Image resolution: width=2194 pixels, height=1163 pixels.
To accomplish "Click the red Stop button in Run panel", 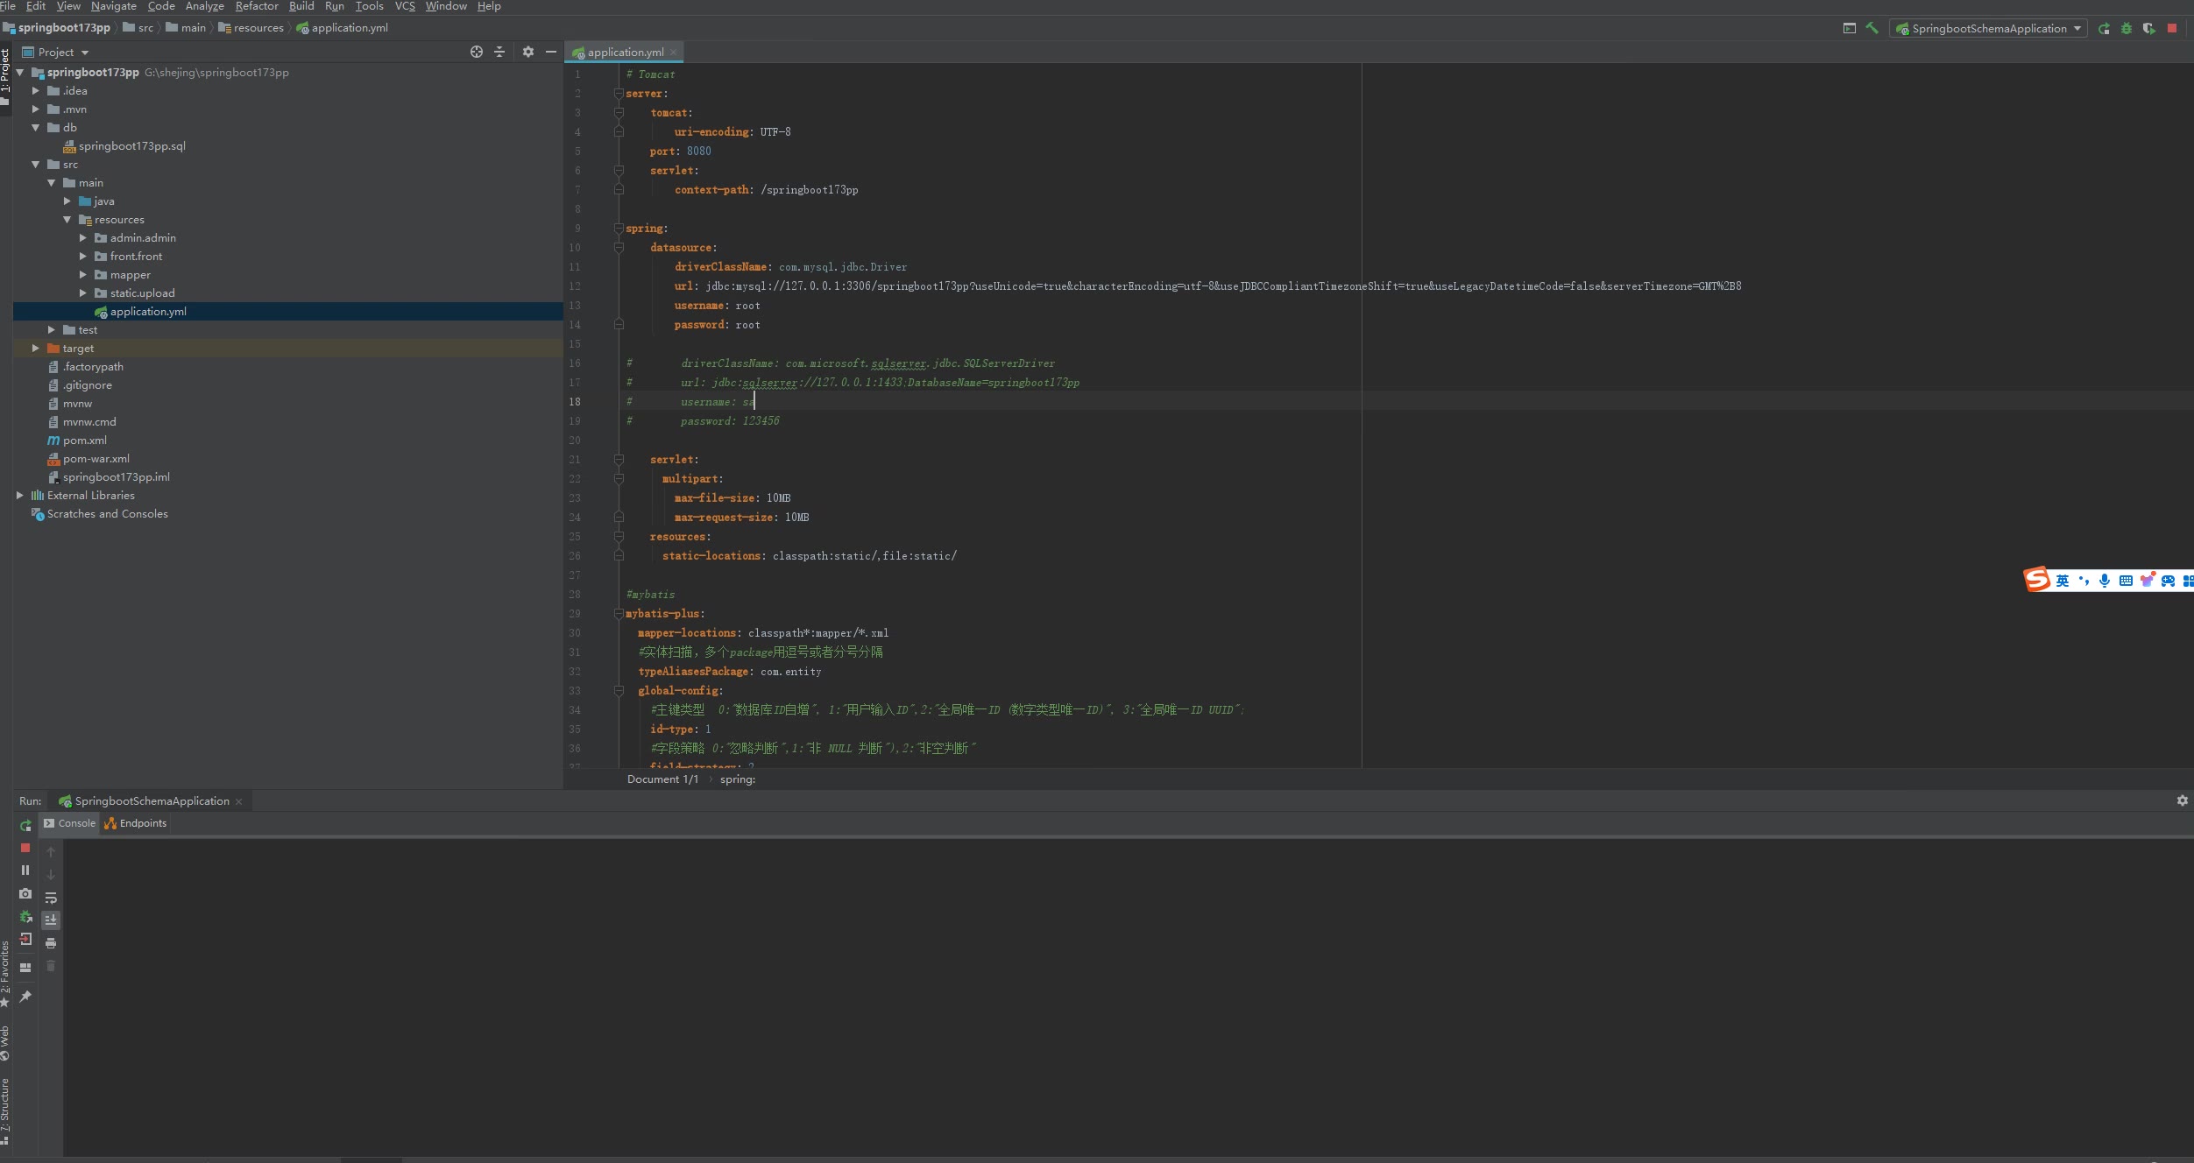I will (25, 848).
